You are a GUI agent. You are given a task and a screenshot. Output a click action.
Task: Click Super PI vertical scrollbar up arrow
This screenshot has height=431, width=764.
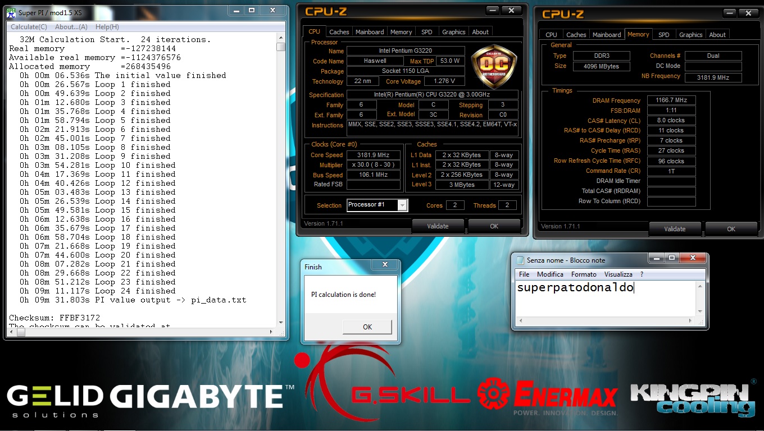(x=281, y=37)
